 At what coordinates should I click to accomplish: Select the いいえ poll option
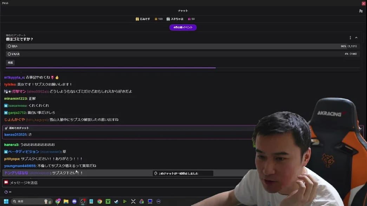pos(9,54)
